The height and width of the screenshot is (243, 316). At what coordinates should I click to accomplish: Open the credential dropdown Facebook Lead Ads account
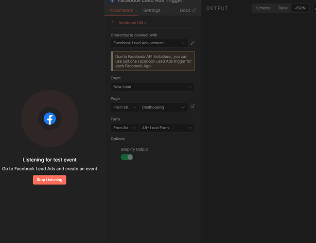coord(149,43)
